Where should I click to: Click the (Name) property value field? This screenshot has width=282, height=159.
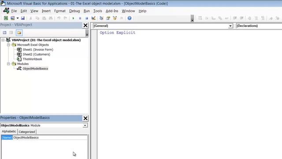coord(50,137)
